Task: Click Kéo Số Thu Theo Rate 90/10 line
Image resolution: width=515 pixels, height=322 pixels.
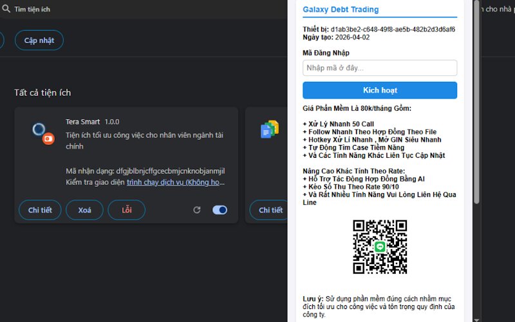Action: click(351, 187)
